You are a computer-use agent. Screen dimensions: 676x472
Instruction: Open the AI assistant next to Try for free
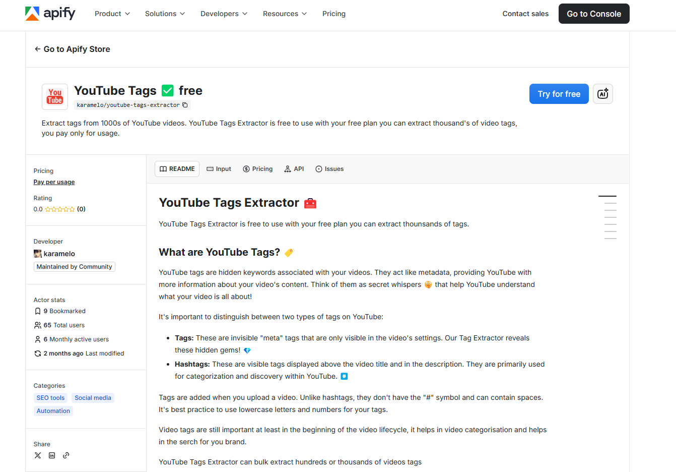[x=602, y=94]
